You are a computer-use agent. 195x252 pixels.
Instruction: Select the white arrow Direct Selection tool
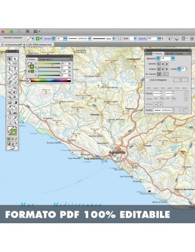coord(15,58)
